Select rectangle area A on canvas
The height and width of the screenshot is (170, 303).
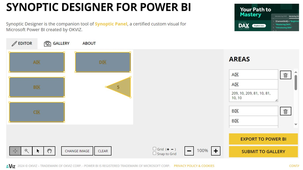37,62
